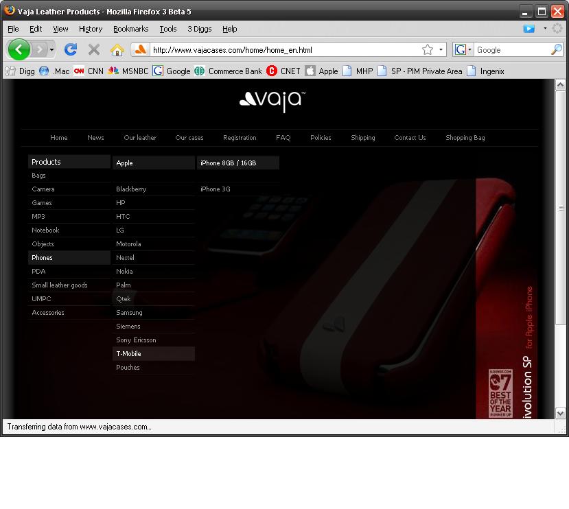Viewport: 569px width, 509px height.
Task: Choose Apple in brand list
Action: tap(154, 163)
